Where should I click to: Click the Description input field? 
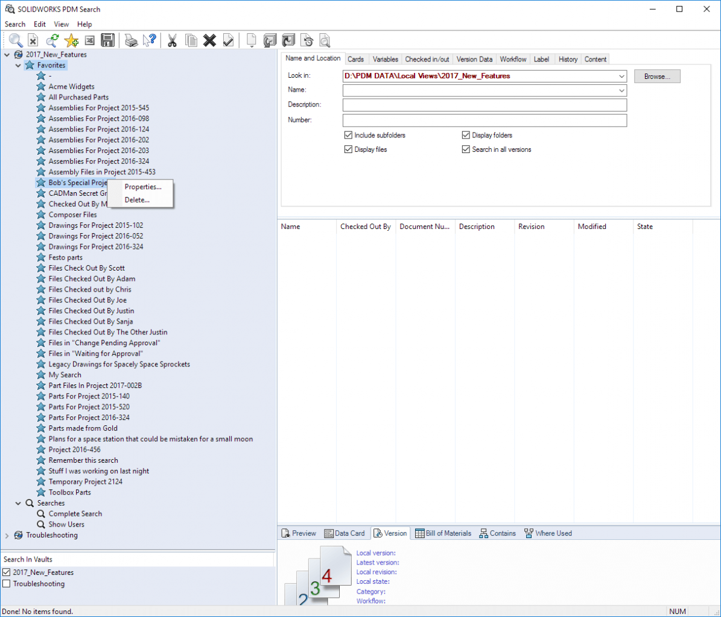pyautogui.click(x=484, y=105)
